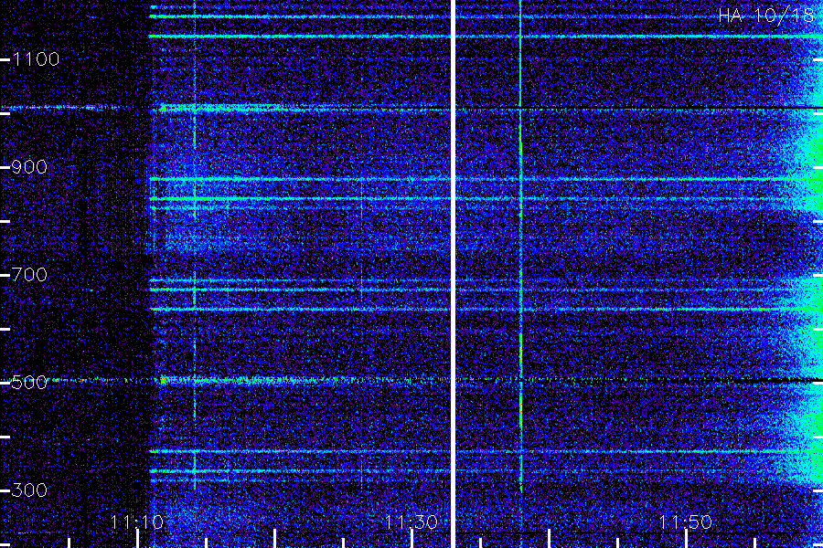
Task: Click the 700 frequency axis label
Action: tap(29, 275)
